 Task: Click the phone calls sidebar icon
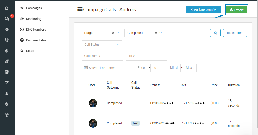click(7, 40)
